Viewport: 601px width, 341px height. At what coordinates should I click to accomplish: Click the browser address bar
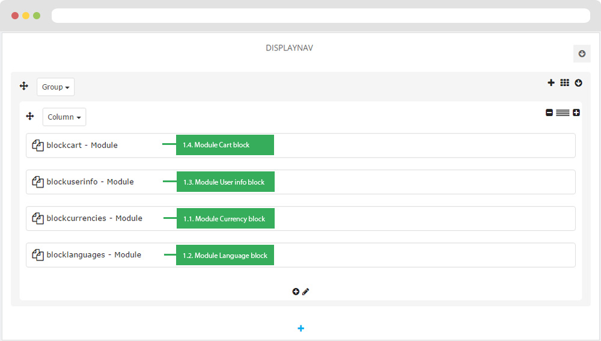[x=321, y=16]
